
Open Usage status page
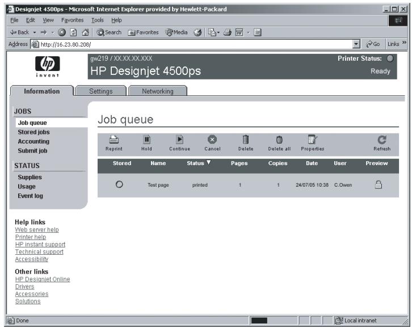coord(27,186)
